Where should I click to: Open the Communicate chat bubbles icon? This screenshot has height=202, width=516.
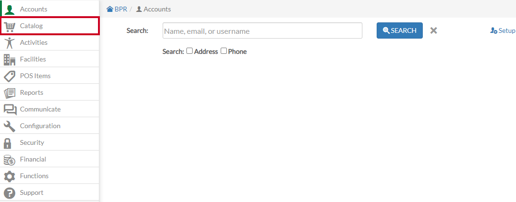10,110
